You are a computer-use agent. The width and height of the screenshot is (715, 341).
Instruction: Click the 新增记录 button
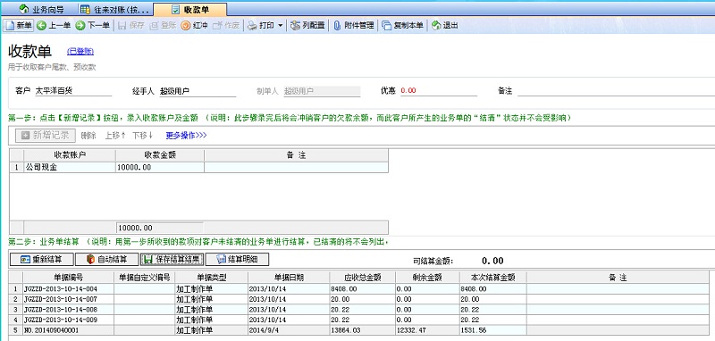[x=46, y=135]
